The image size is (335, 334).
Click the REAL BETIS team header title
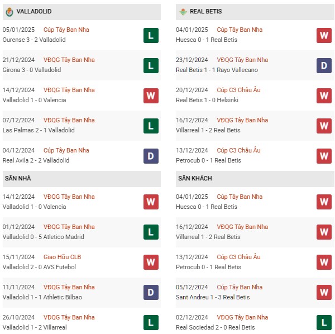205,11
